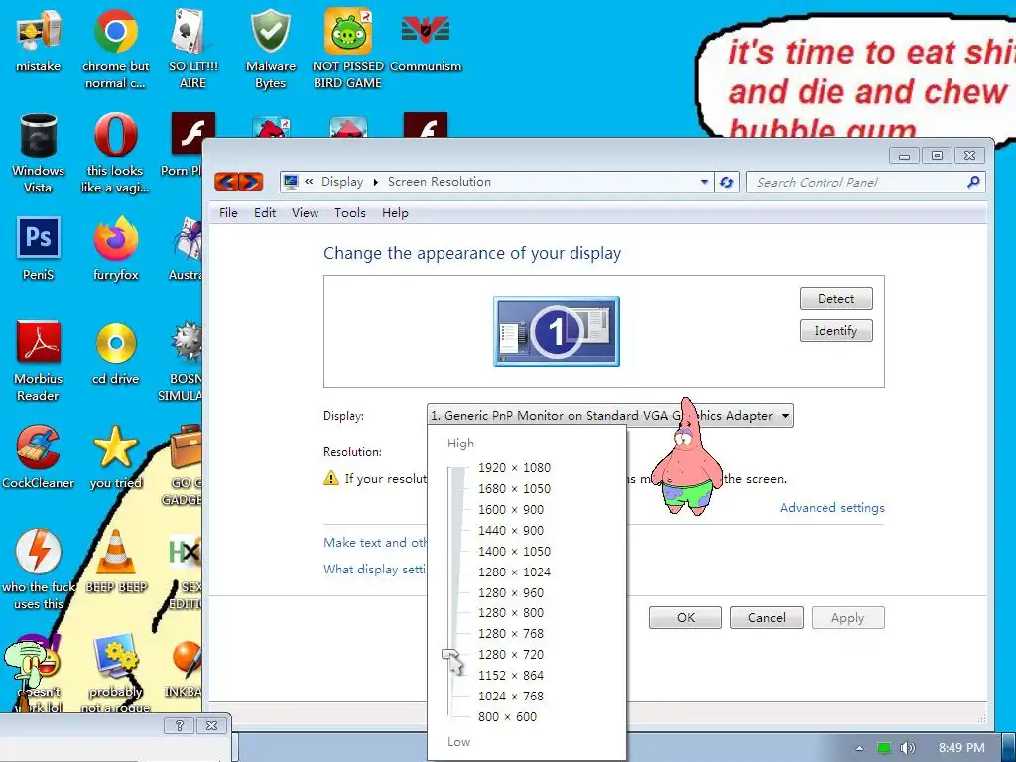1016x762 pixels.
Task: Select 1024 × 768 resolution
Action: 511,696
